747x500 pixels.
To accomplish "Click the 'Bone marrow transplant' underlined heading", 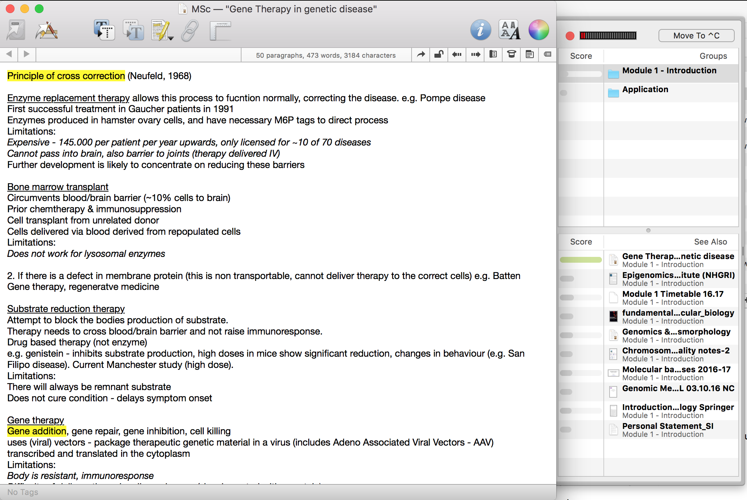I will click(x=58, y=187).
